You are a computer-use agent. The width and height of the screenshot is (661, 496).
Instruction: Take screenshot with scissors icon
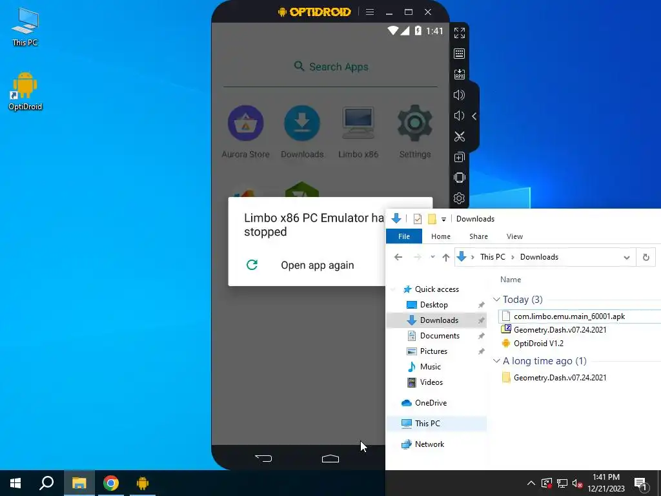click(459, 136)
